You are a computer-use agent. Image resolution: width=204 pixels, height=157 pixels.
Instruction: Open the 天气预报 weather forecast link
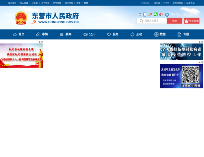pos(45,3)
